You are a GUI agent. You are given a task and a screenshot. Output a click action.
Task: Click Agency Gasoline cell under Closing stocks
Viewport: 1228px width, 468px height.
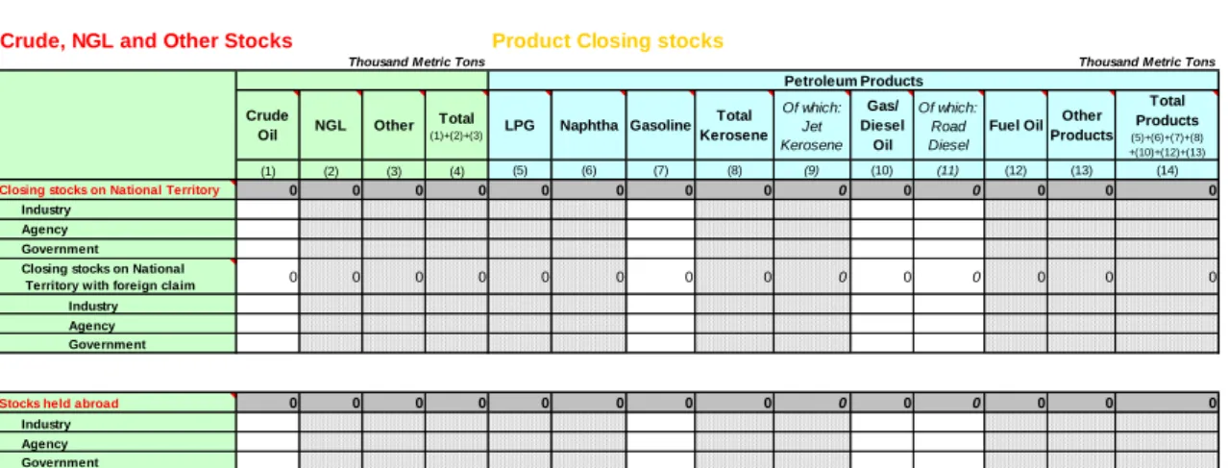click(660, 229)
